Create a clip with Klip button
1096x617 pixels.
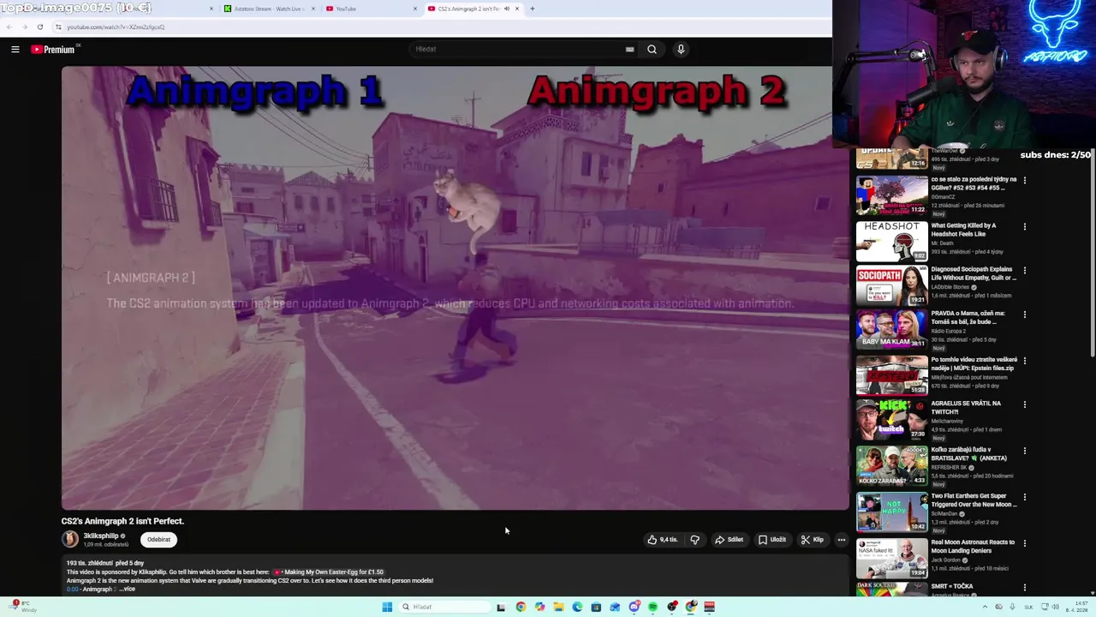point(813,540)
